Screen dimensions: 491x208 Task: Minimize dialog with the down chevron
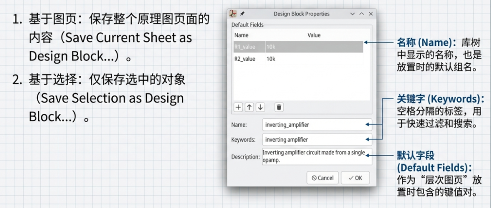[353, 14]
